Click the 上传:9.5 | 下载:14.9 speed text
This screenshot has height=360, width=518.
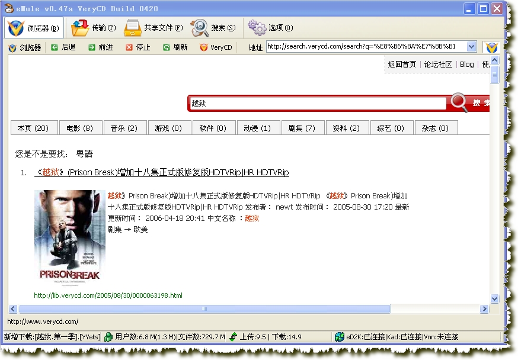(271, 337)
